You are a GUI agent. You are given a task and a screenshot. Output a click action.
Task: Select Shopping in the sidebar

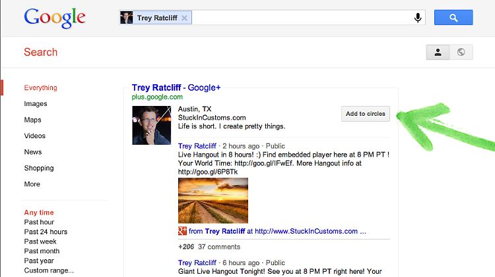pyautogui.click(x=39, y=168)
